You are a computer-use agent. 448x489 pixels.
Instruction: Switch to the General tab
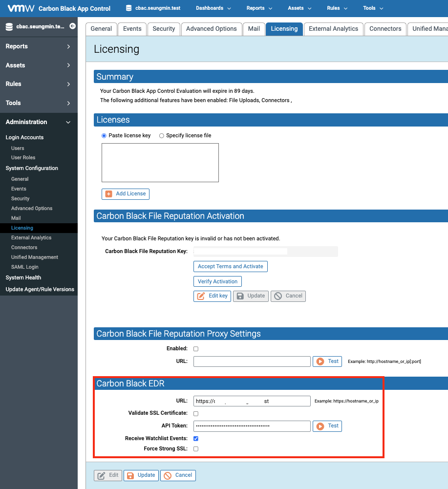(101, 29)
